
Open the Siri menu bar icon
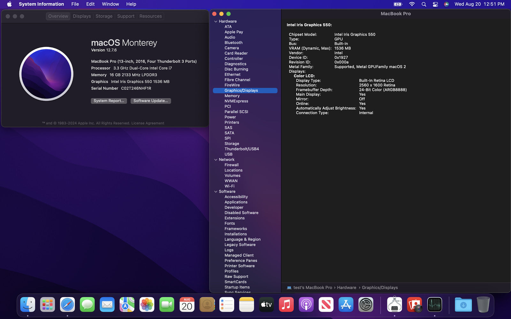tap(446, 4)
